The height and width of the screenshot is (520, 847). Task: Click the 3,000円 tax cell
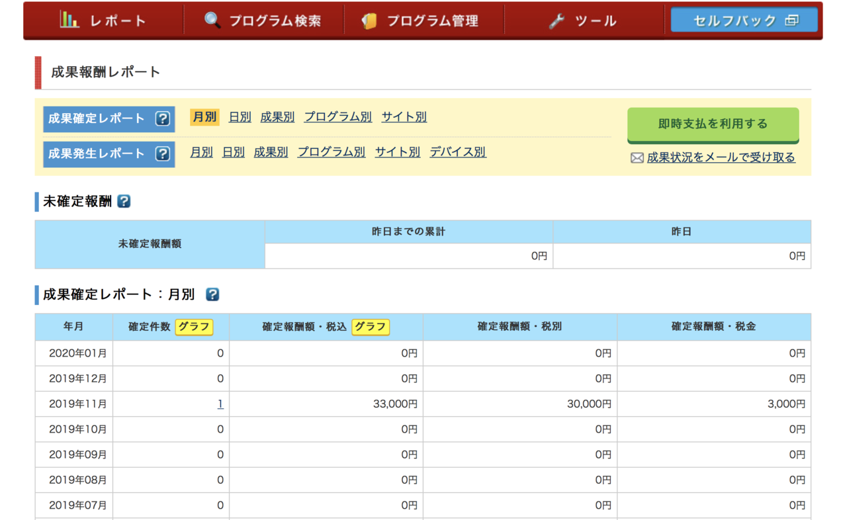click(x=714, y=404)
